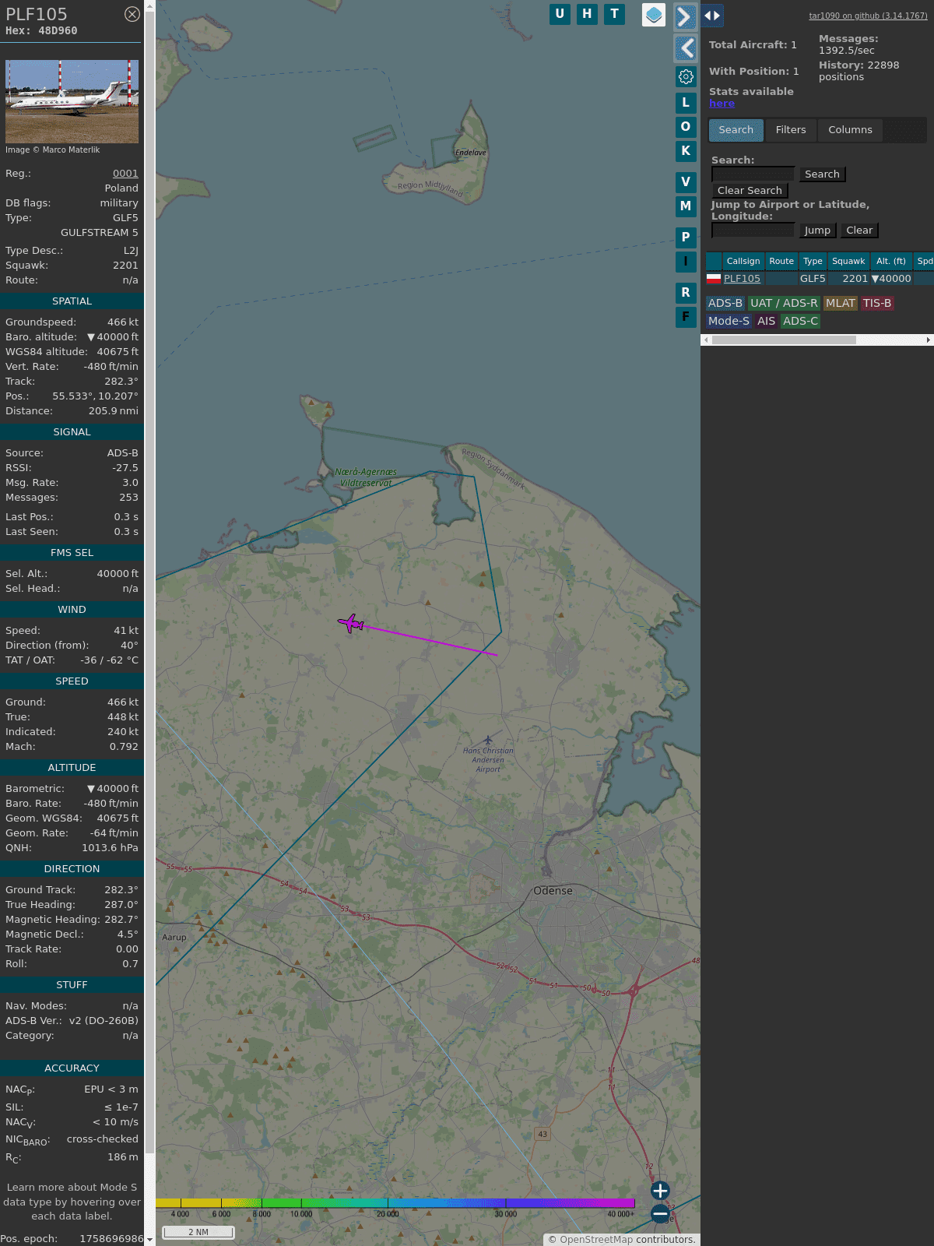
Task: Click the R map button
Action: [686, 293]
